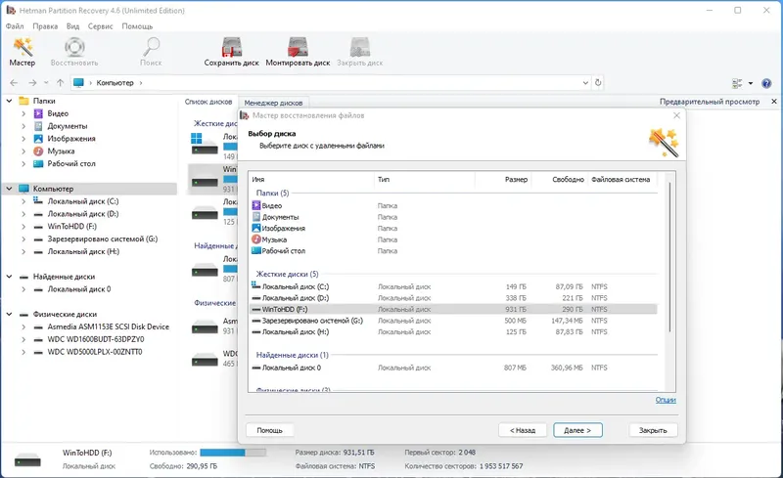Click the Далее > button
This screenshot has width=783, height=478.
[x=577, y=430]
